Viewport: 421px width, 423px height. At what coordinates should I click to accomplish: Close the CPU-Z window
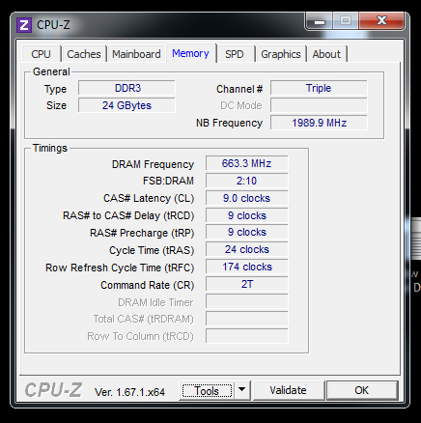point(381,20)
